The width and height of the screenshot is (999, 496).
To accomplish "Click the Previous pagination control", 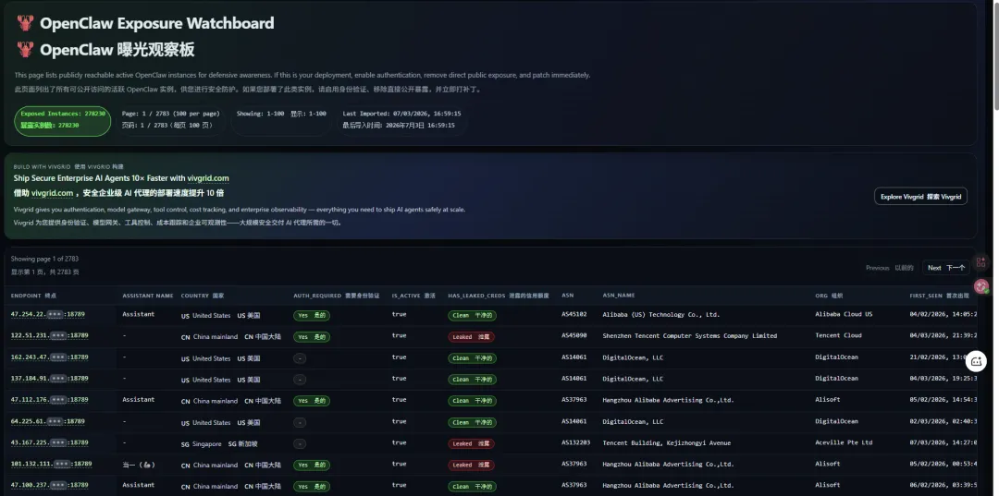I will pos(890,268).
